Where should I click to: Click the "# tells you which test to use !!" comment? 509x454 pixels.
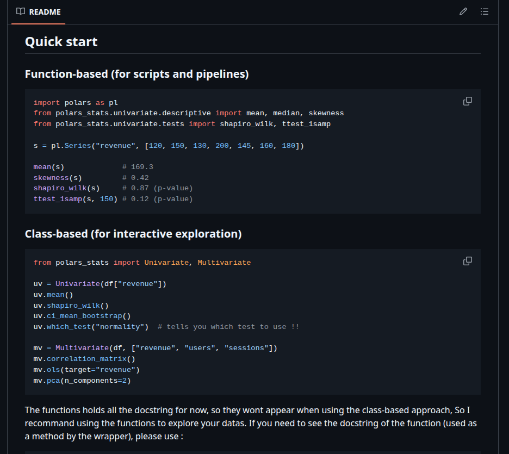[x=228, y=327]
